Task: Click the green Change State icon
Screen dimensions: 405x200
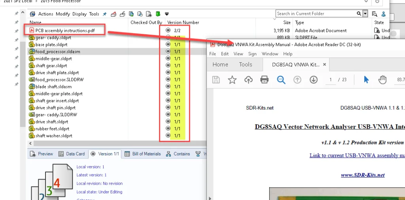Action: 158,14
